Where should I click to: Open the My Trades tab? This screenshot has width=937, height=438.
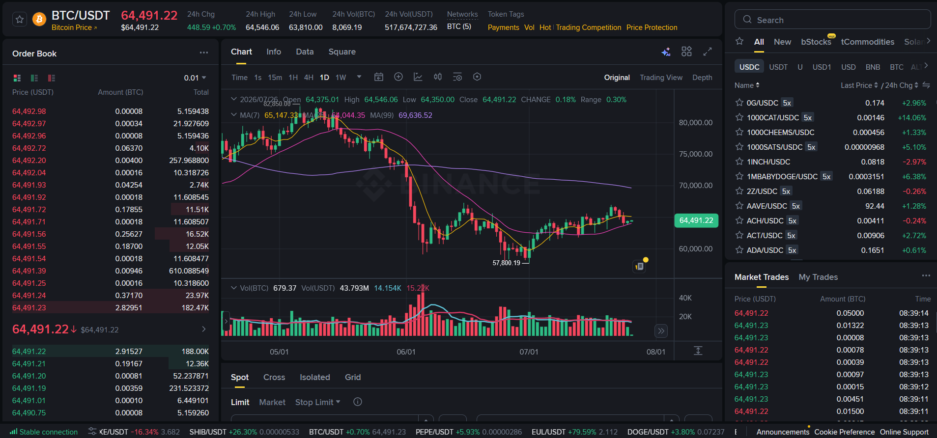coord(818,277)
